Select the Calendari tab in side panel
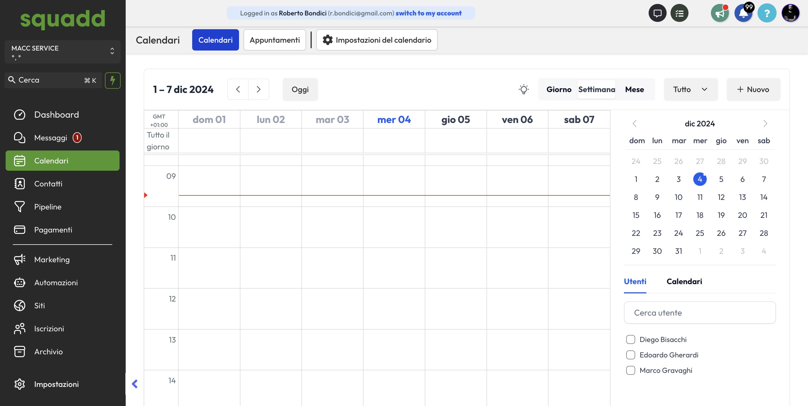The height and width of the screenshot is (406, 808). click(x=684, y=281)
